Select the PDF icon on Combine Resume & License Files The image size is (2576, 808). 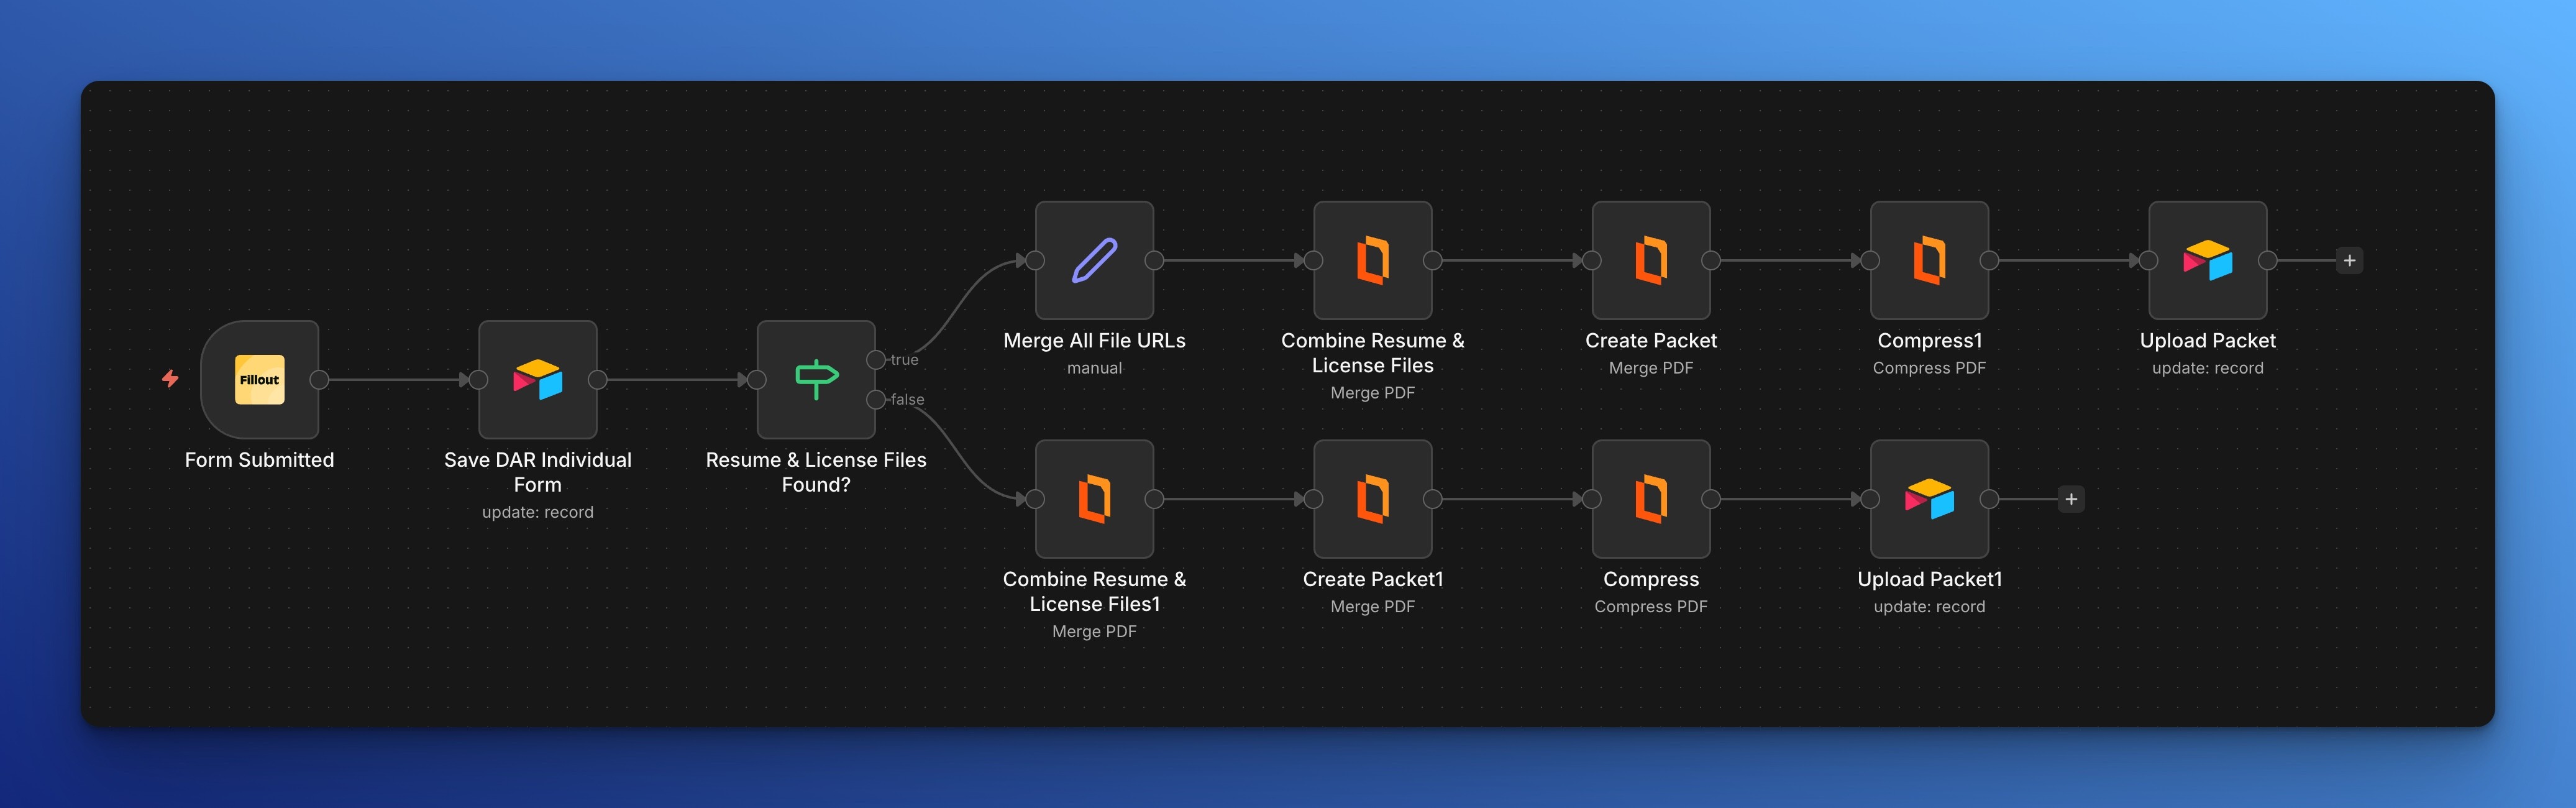pyautogui.click(x=1373, y=260)
